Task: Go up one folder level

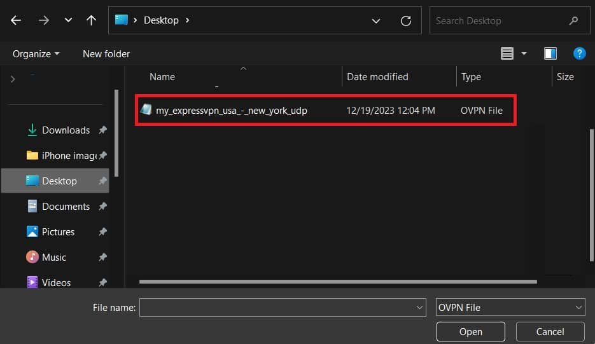Action: tap(91, 20)
